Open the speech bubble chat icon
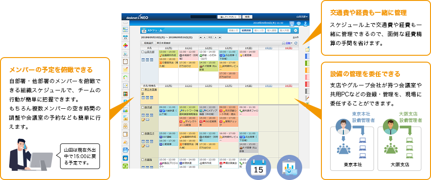431x180 pixels. pyautogui.click(x=298, y=24)
